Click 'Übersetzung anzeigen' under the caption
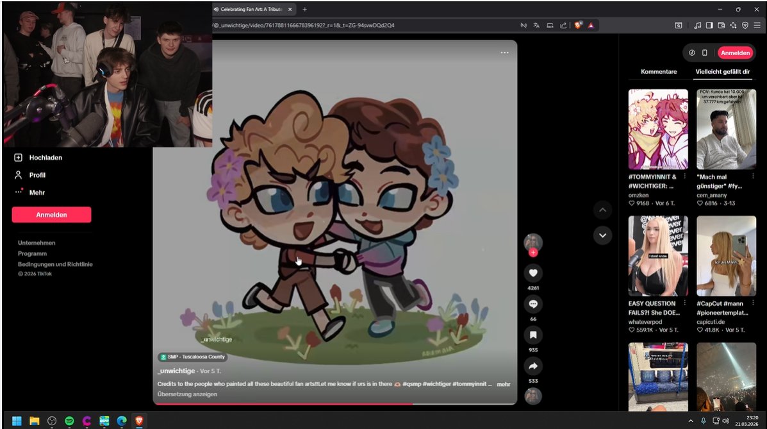Screen dimensions: 767x429 [187, 394]
